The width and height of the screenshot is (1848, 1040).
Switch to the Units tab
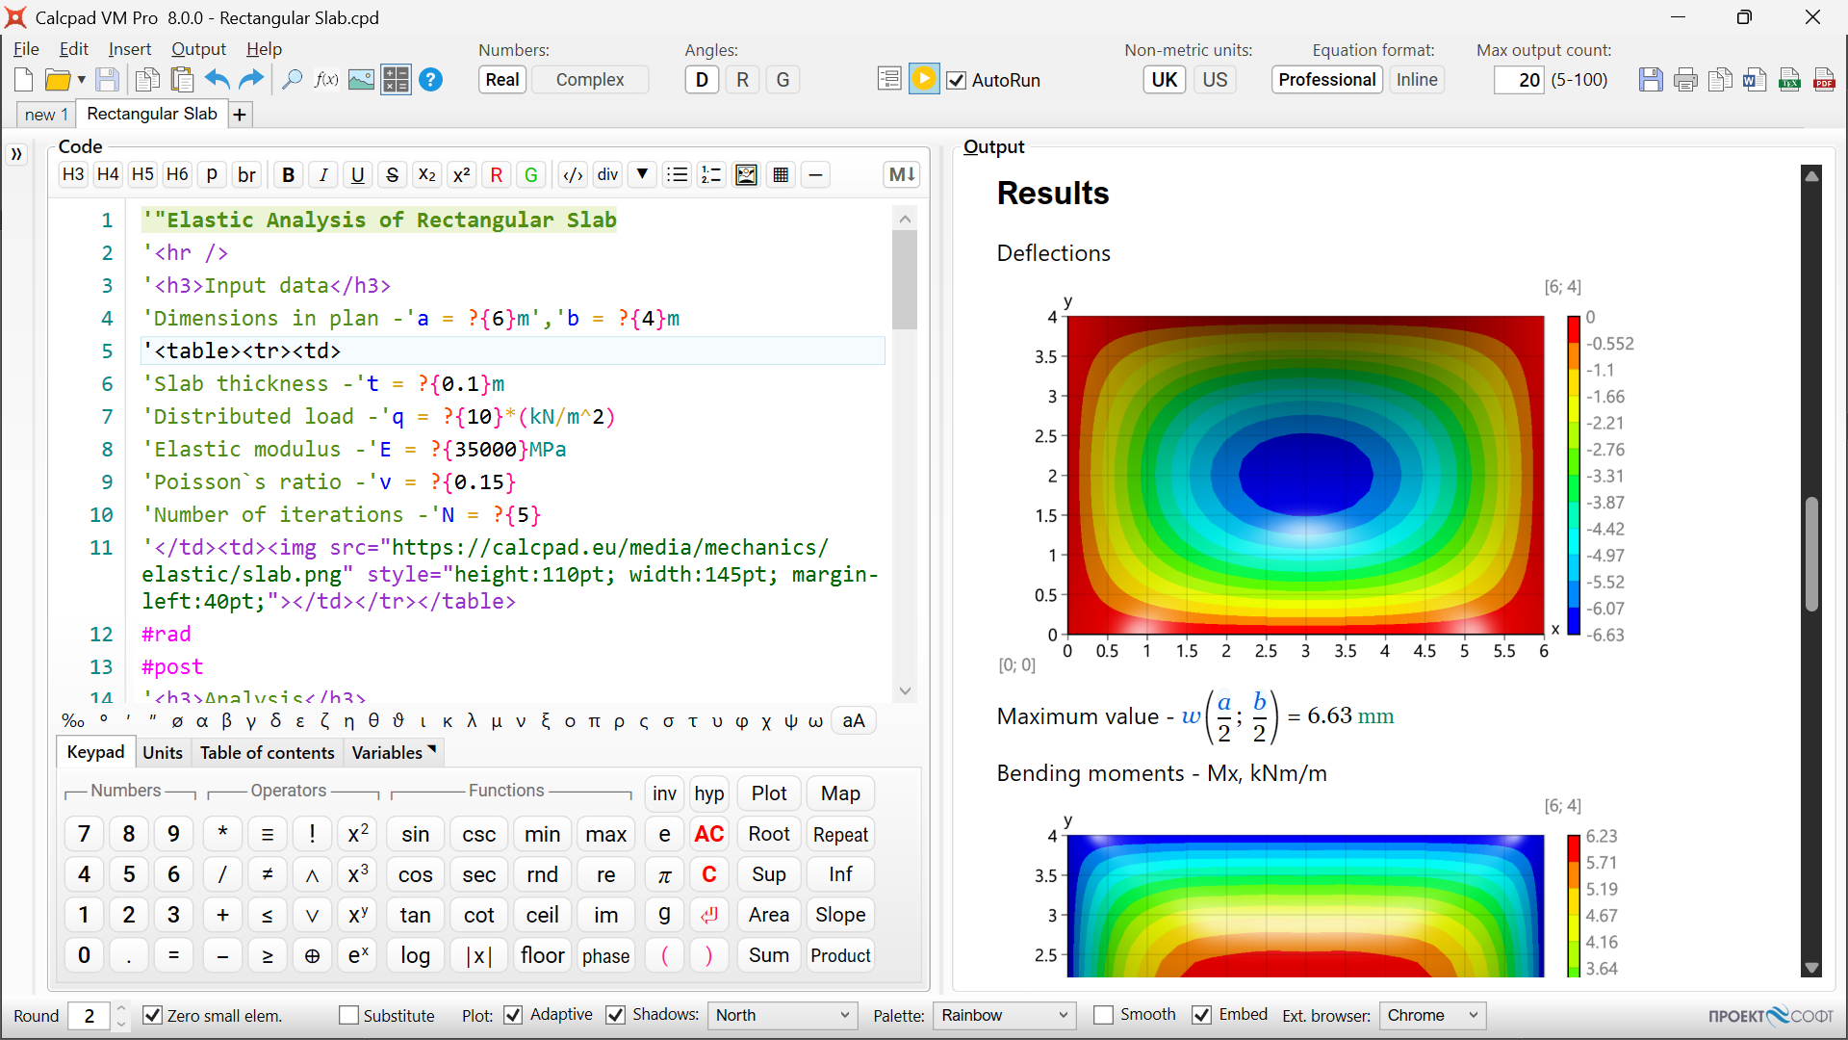[x=162, y=752]
